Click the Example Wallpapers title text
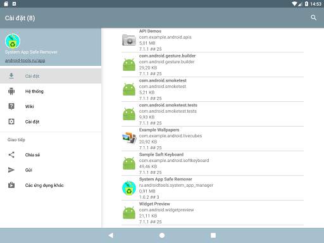The height and width of the screenshot is (243, 324). [x=159, y=130]
